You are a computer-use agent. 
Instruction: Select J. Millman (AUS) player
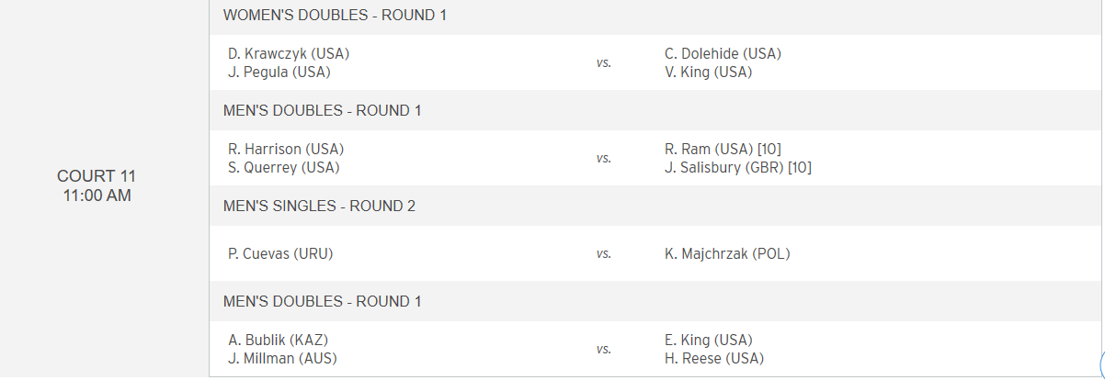[x=282, y=358]
